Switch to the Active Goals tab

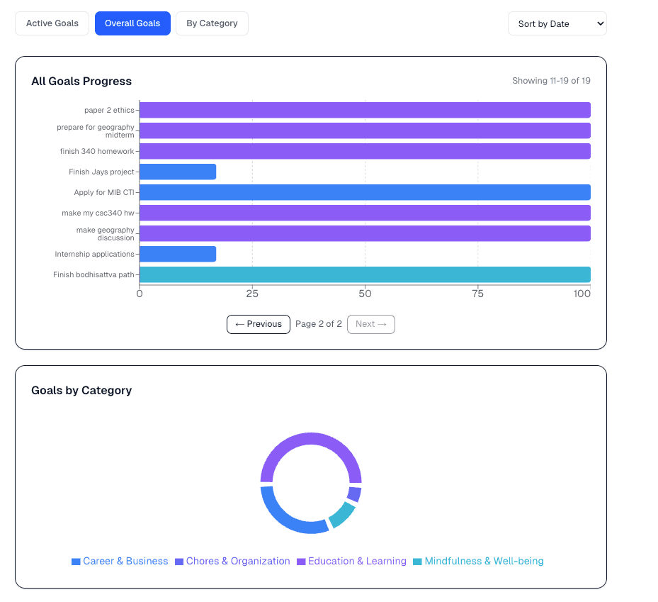52,23
